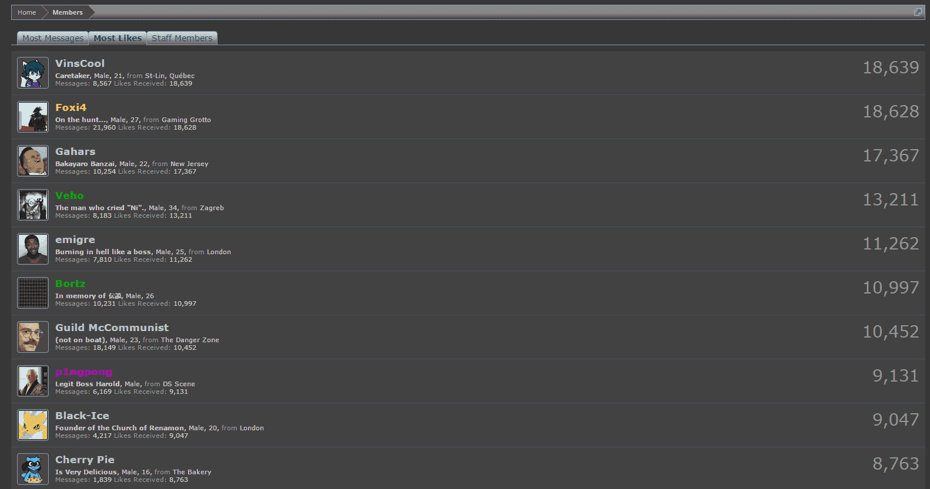Click 'The man who cried "Ni".' text
This screenshot has height=489, width=930.
click(100, 208)
